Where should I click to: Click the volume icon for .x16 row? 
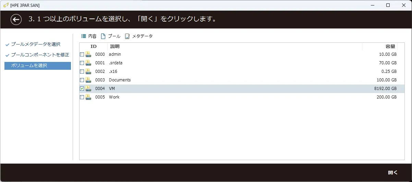pyautogui.click(x=88, y=71)
